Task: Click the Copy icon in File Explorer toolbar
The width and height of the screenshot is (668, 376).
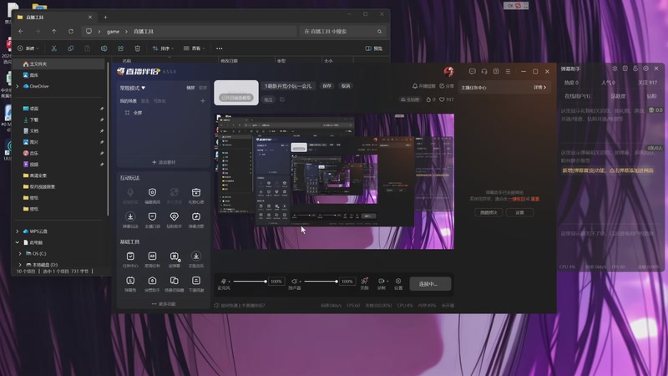Action: pyautogui.click(x=70, y=48)
